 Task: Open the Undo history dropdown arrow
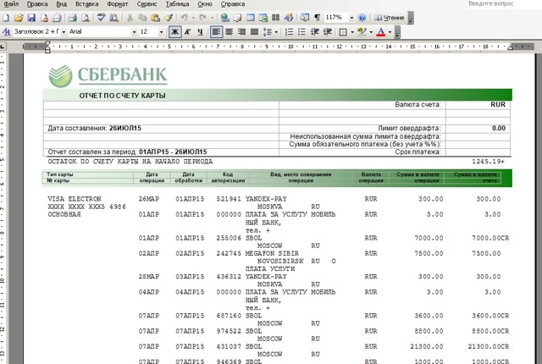click(x=193, y=18)
